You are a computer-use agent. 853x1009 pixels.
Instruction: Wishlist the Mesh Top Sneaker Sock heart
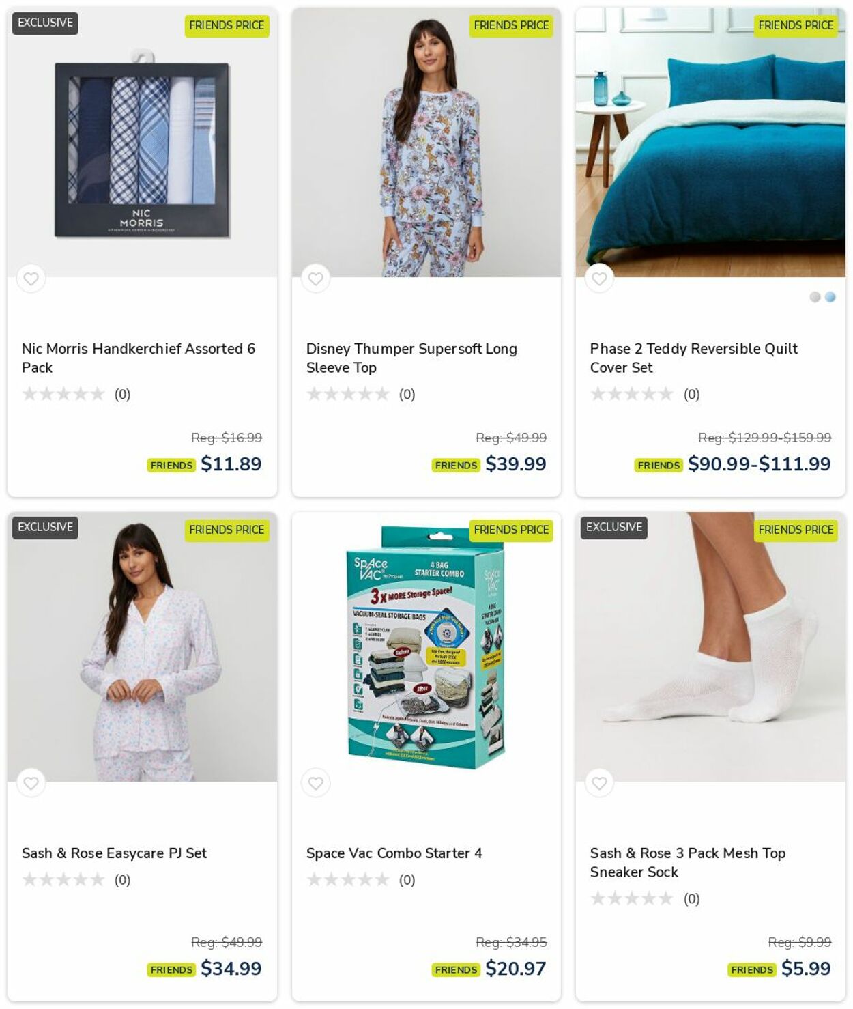click(x=599, y=783)
